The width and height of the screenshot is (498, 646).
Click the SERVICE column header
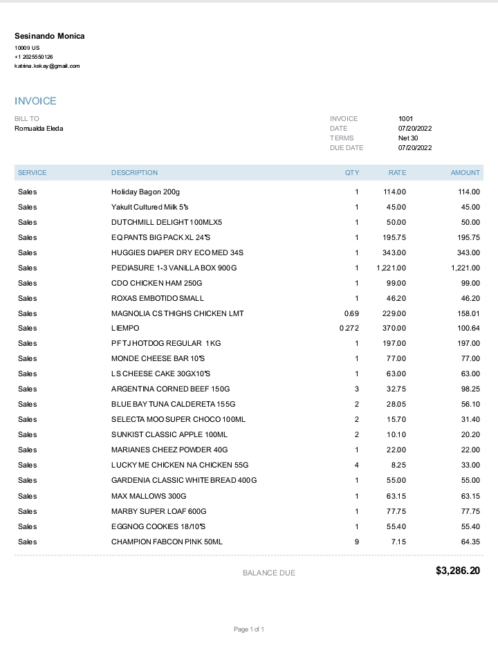pyautogui.click(x=32, y=173)
